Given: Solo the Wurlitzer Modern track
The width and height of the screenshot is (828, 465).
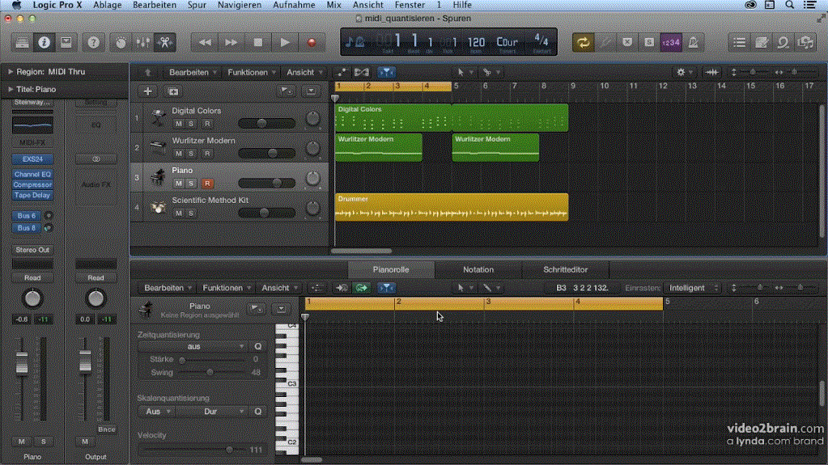Looking at the screenshot, I should (191, 154).
